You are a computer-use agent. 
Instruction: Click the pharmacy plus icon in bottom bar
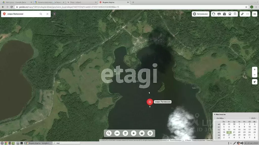click(x=134, y=133)
